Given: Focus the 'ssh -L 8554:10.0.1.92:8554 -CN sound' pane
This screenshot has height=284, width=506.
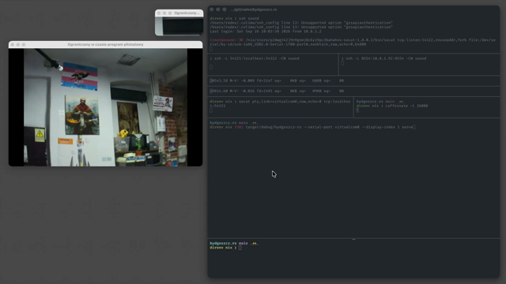Looking at the screenshot, I should (x=420, y=65).
